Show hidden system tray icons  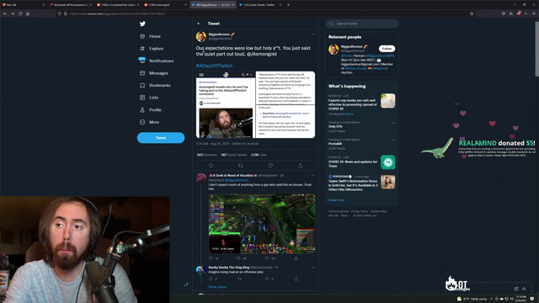click(x=491, y=299)
